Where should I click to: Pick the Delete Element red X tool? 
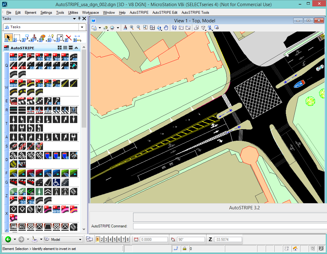(x=68, y=38)
